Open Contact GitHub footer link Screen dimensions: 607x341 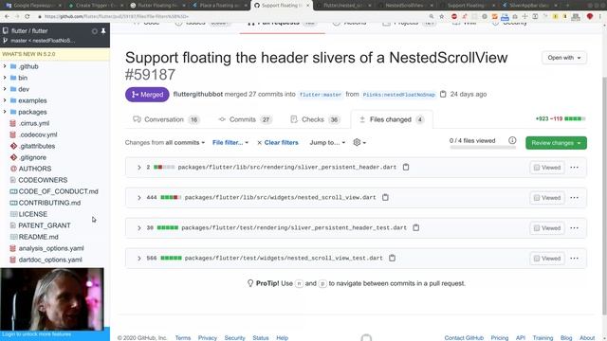464,338
